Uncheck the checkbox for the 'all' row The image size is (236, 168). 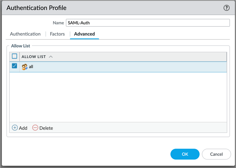coord(14,66)
